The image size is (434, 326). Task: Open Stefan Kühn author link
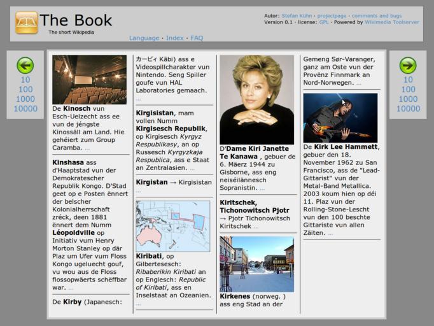click(x=298, y=15)
